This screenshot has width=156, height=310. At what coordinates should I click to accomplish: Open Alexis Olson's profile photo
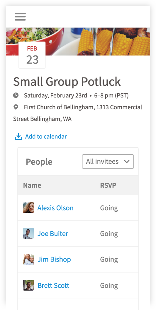coord(28,208)
